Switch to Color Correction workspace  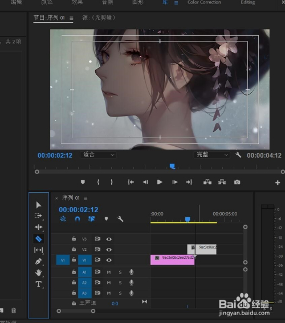(204, 2)
